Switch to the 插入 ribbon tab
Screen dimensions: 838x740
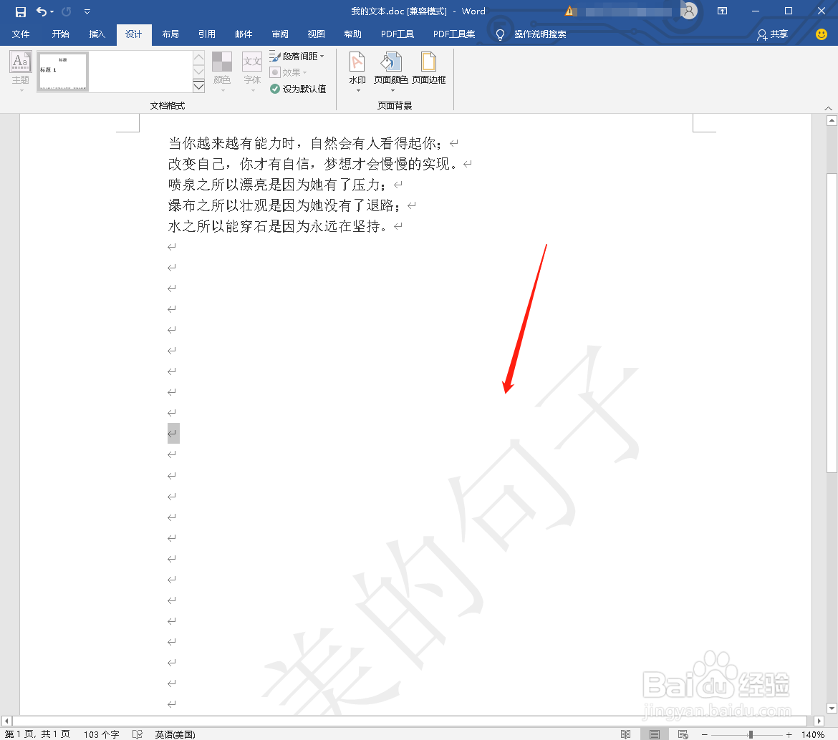(97, 34)
